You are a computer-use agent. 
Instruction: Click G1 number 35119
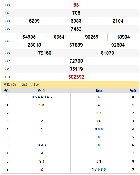click(x=76, y=69)
